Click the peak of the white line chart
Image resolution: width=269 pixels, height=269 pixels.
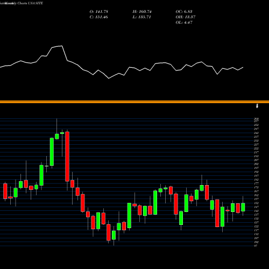(62, 46)
